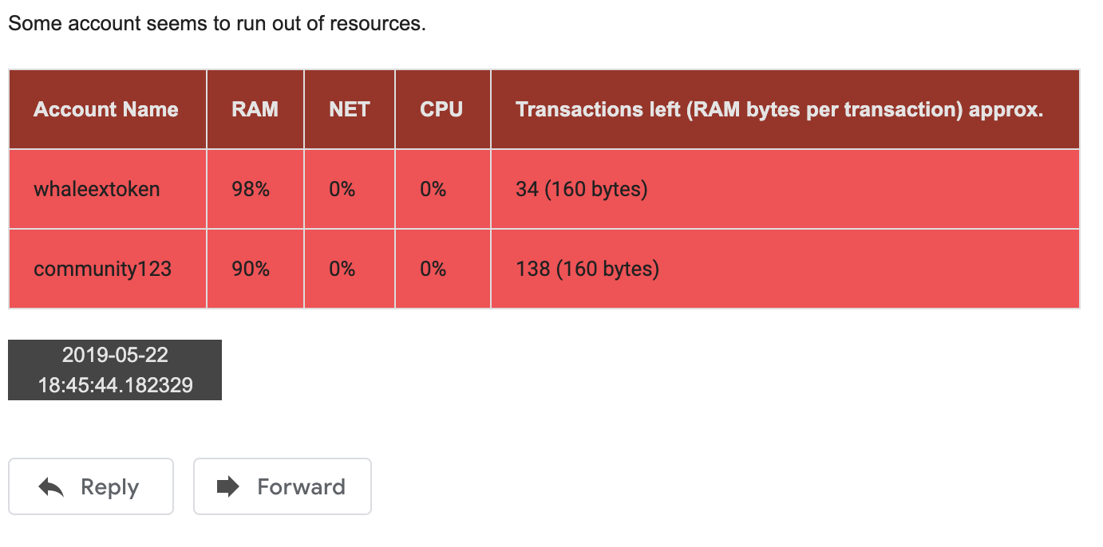
Task: Select the Transactions left column header
Action: 779,109
